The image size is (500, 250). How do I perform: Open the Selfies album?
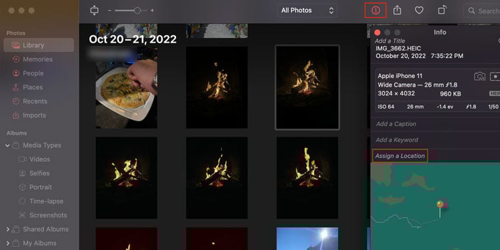[39, 173]
